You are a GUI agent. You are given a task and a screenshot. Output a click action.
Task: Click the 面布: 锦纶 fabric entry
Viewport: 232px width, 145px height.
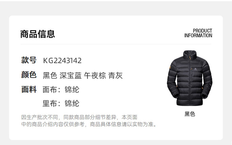(61, 90)
